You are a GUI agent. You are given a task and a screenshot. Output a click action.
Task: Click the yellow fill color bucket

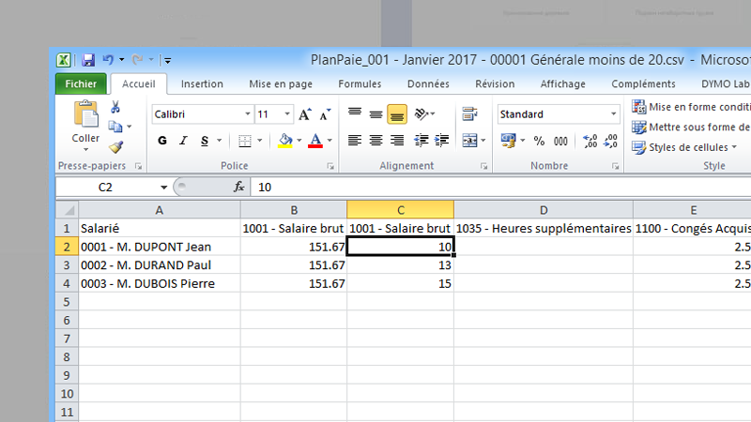pos(285,141)
